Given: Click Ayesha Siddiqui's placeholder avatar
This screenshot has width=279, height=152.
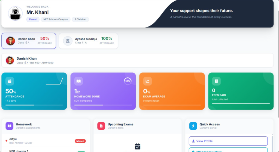Looking at the screenshot, I should 68,41.
